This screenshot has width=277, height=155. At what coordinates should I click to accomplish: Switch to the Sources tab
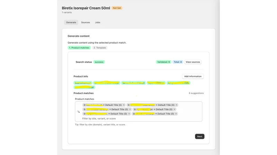(x=86, y=22)
